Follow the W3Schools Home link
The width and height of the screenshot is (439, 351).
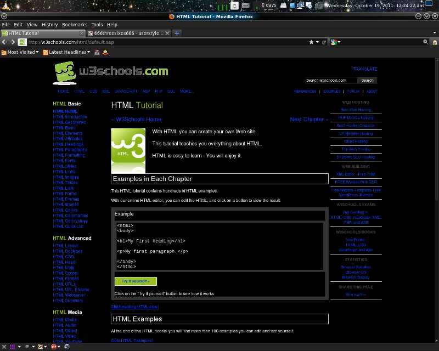pos(136,120)
